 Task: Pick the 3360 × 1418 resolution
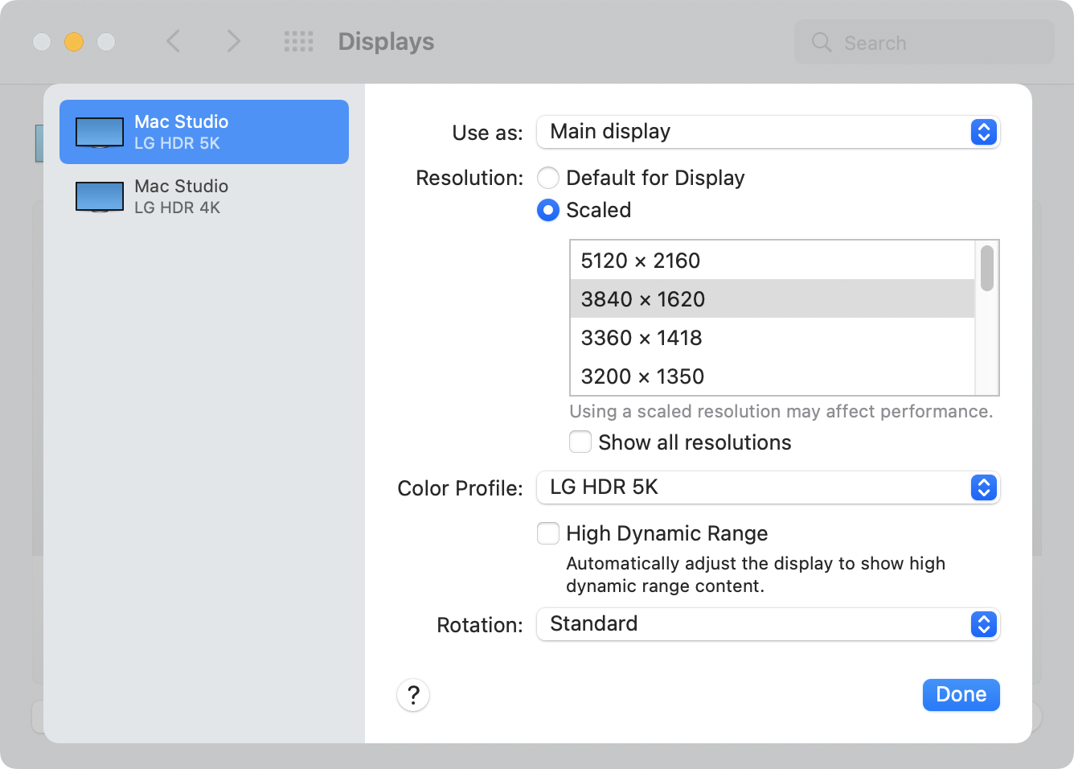[773, 337]
